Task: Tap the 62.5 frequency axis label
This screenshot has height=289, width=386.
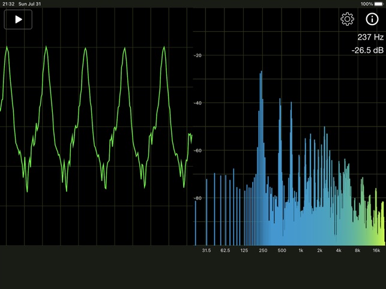Action: click(x=225, y=251)
